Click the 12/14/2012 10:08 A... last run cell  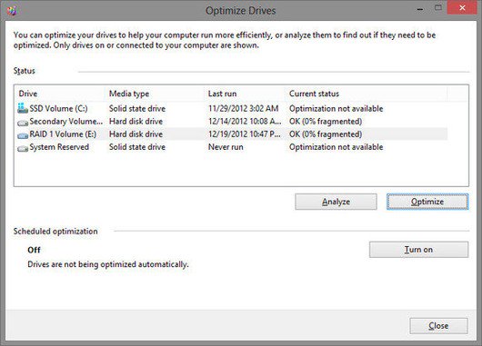245,122
